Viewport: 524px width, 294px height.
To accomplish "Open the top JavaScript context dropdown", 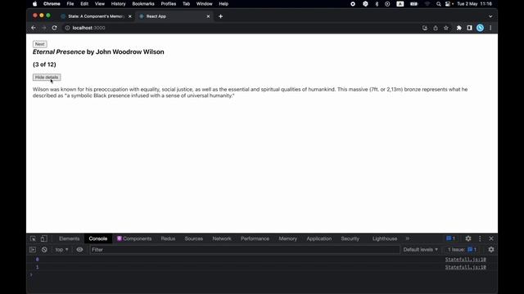I will (61, 250).
